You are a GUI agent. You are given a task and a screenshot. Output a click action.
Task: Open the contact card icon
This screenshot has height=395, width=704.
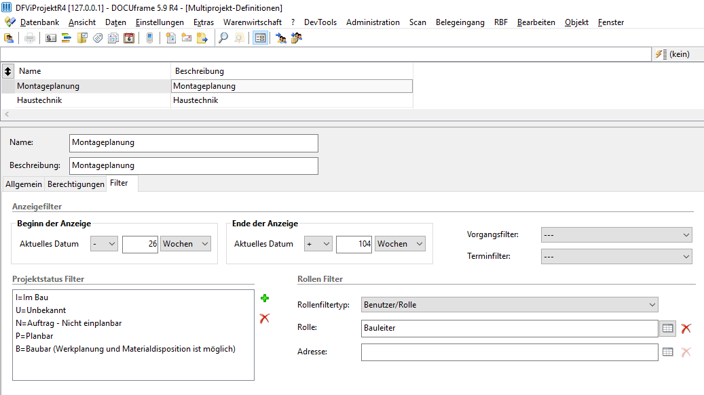[x=51, y=38]
